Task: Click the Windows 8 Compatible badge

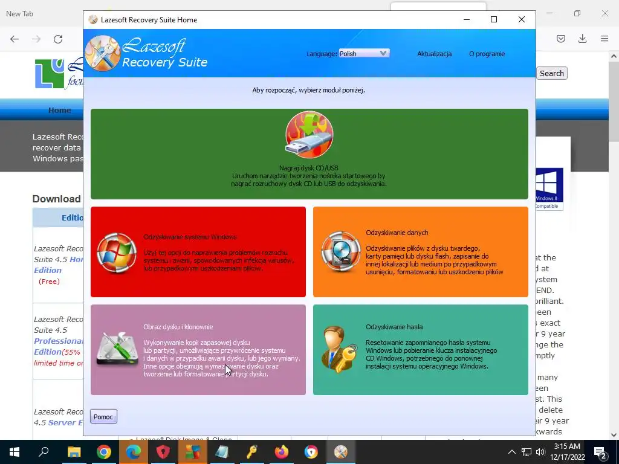Action: coord(549,189)
